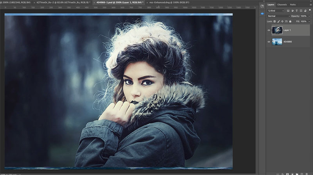This screenshot has width=313, height=175.
Task: Switch to the rez-Enhanced.dng document tab
Action: click(x=166, y=2)
